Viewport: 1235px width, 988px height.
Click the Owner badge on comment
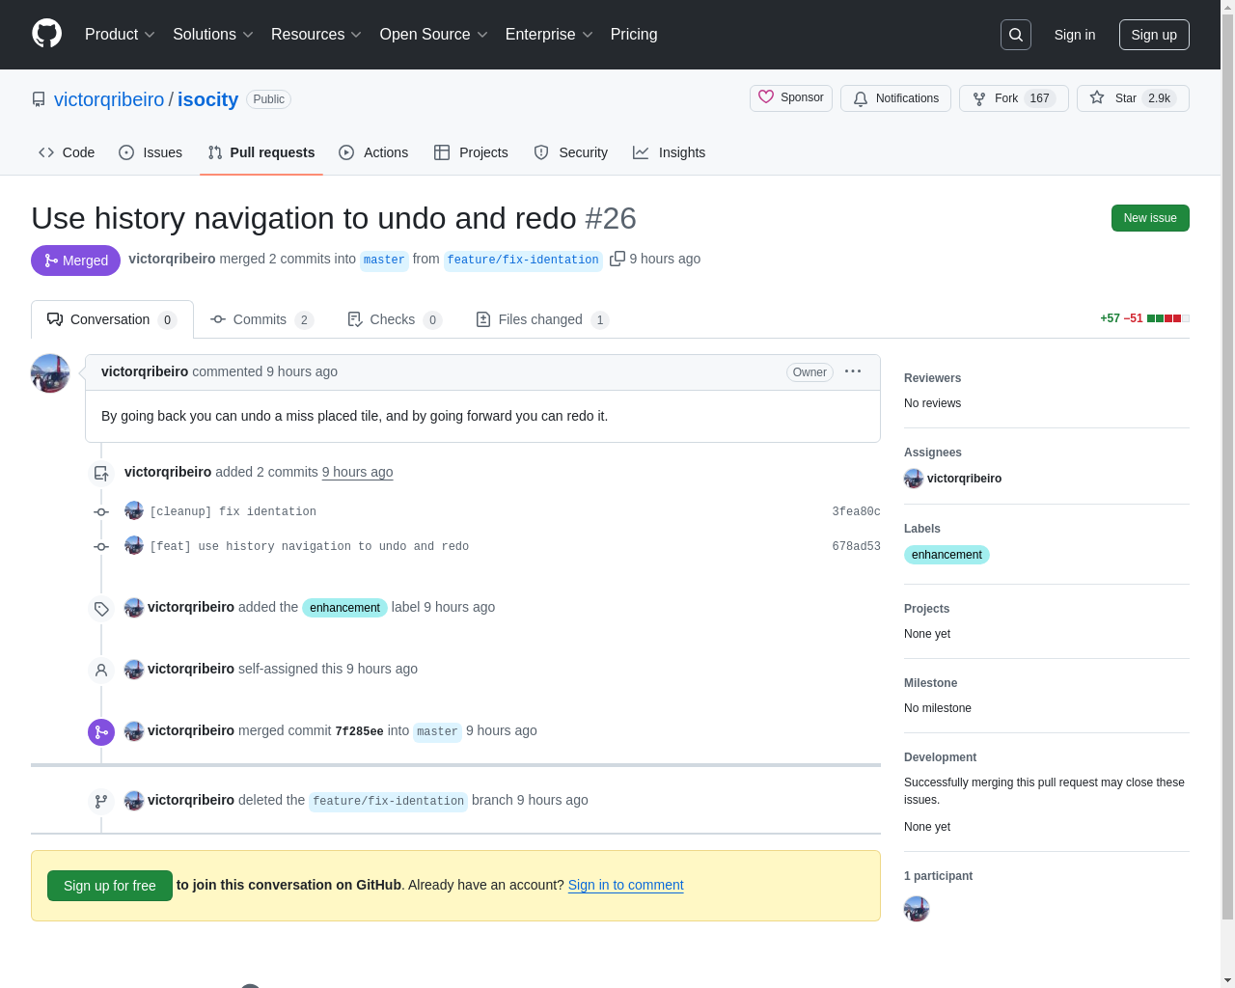(x=810, y=372)
